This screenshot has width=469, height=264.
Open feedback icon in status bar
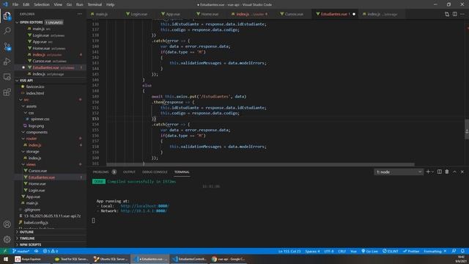454,251
